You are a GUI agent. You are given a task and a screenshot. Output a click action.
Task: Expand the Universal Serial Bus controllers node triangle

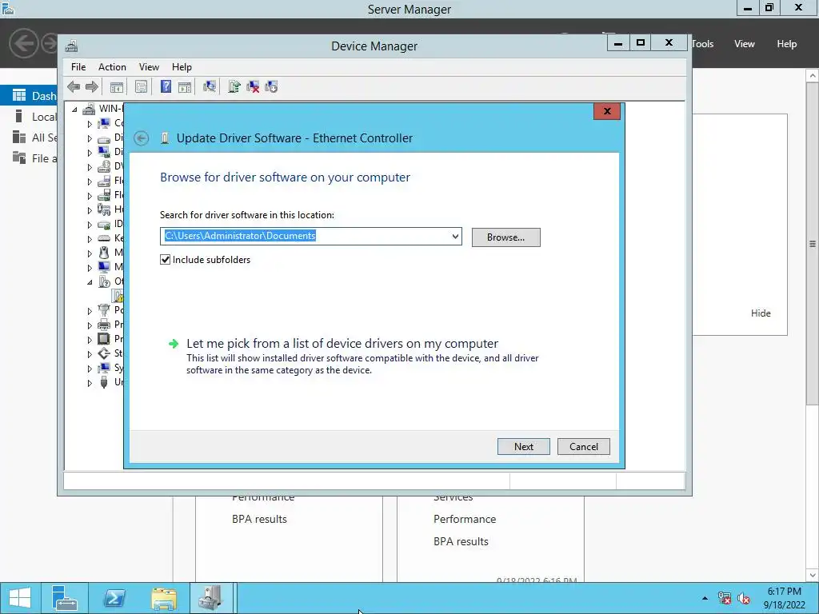(x=90, y=383)
